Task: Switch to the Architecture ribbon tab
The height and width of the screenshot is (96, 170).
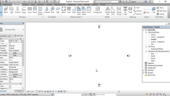Action: click(7, 5)
